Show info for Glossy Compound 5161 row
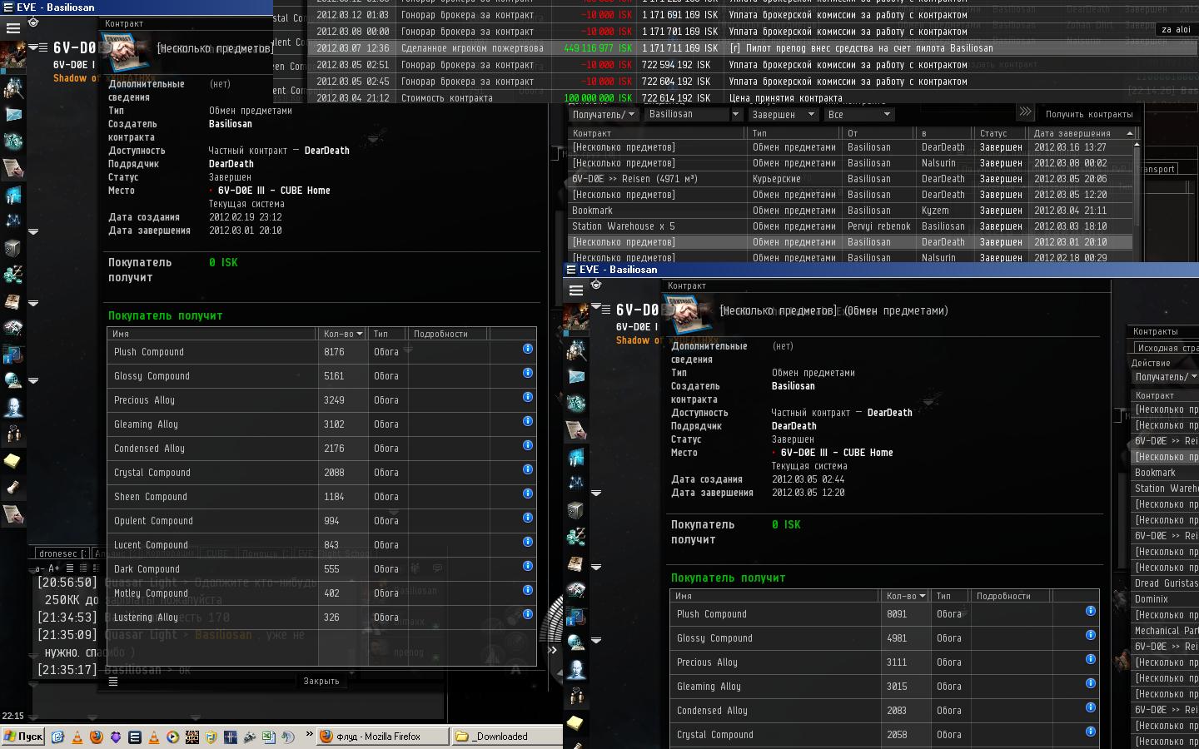Image resolution: width=1199 pixels, height=749 pixels. (528, 373)
